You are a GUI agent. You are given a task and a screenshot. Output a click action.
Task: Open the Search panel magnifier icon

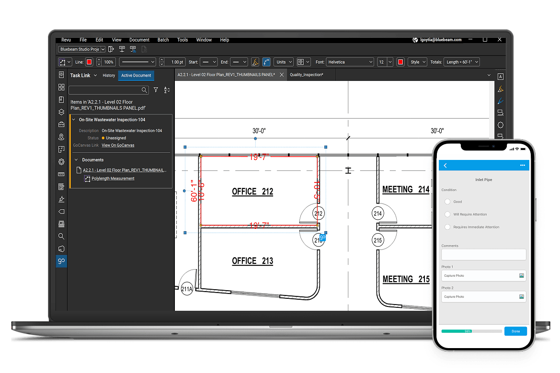[61, 236]
